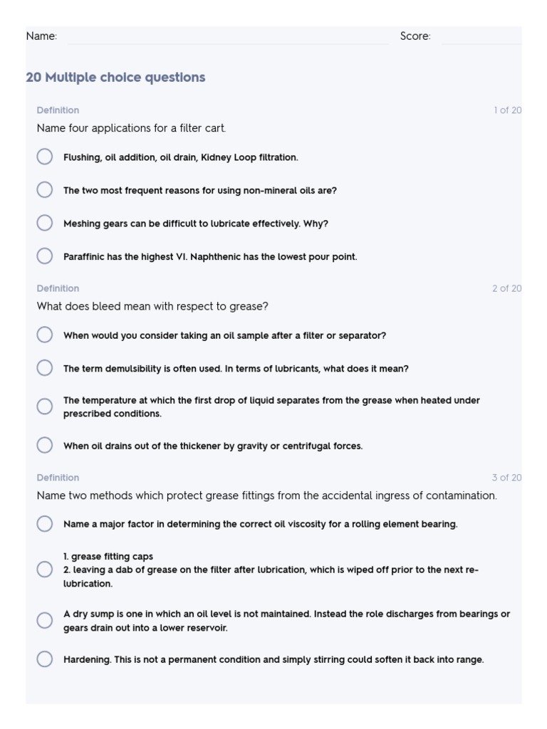Image resolution: width=547 pixels, height=729 pixels.
Task: Select 'Paraffinic has the highest VI' radio button
Action: click(45, 256)
